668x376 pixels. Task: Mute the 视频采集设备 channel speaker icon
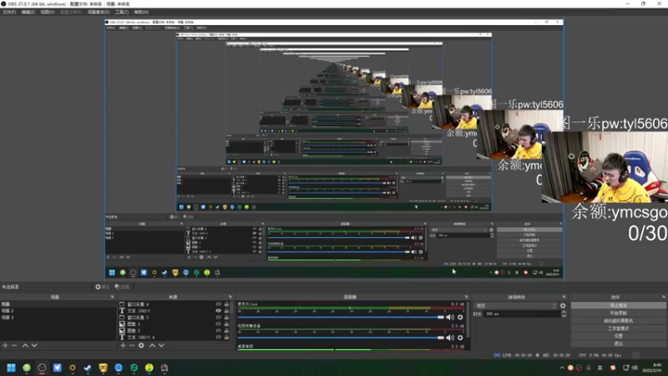point(450,338)
